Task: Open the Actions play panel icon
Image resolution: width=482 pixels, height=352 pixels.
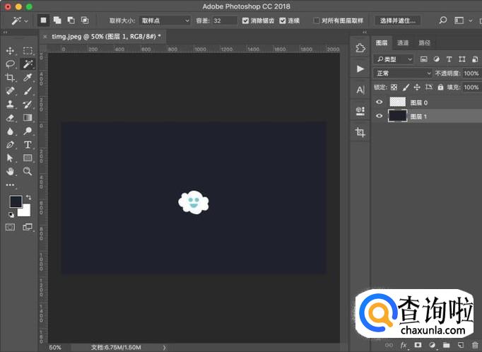Action: point(360,69)
